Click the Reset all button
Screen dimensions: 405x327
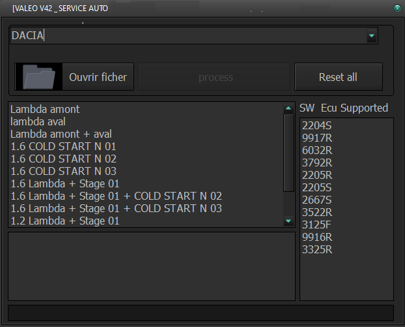339,77
